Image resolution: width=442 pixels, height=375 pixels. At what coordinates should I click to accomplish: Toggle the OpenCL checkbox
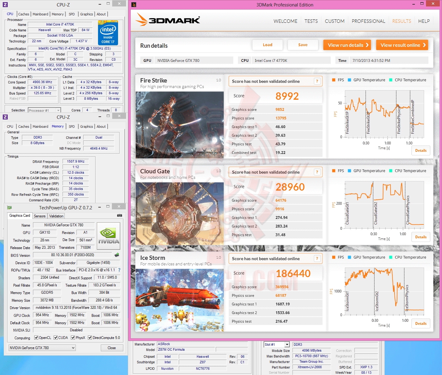pos(36,338)
